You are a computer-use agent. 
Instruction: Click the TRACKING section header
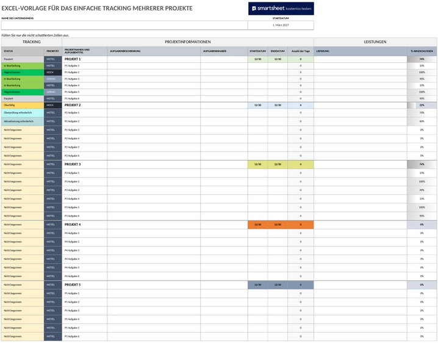(x=32, y=42)
